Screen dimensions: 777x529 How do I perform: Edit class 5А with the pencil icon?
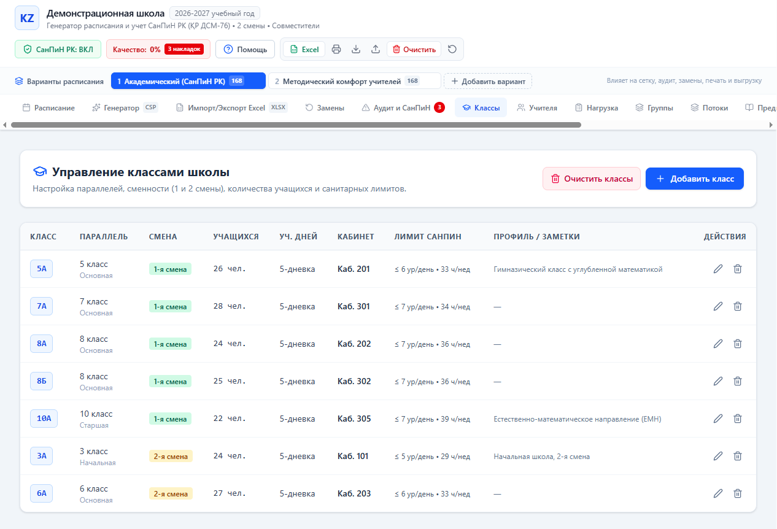(x=718, y=269)
